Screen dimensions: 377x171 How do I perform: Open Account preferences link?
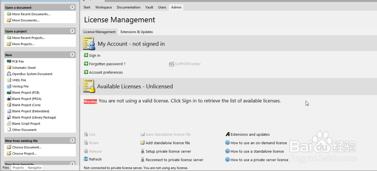[x=106, y=72]
